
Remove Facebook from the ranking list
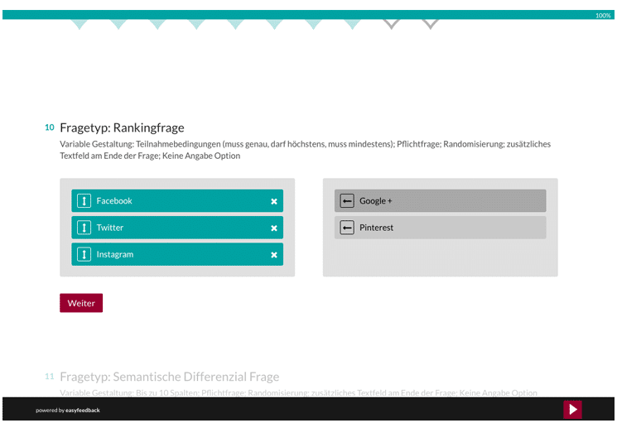(274, 201)
